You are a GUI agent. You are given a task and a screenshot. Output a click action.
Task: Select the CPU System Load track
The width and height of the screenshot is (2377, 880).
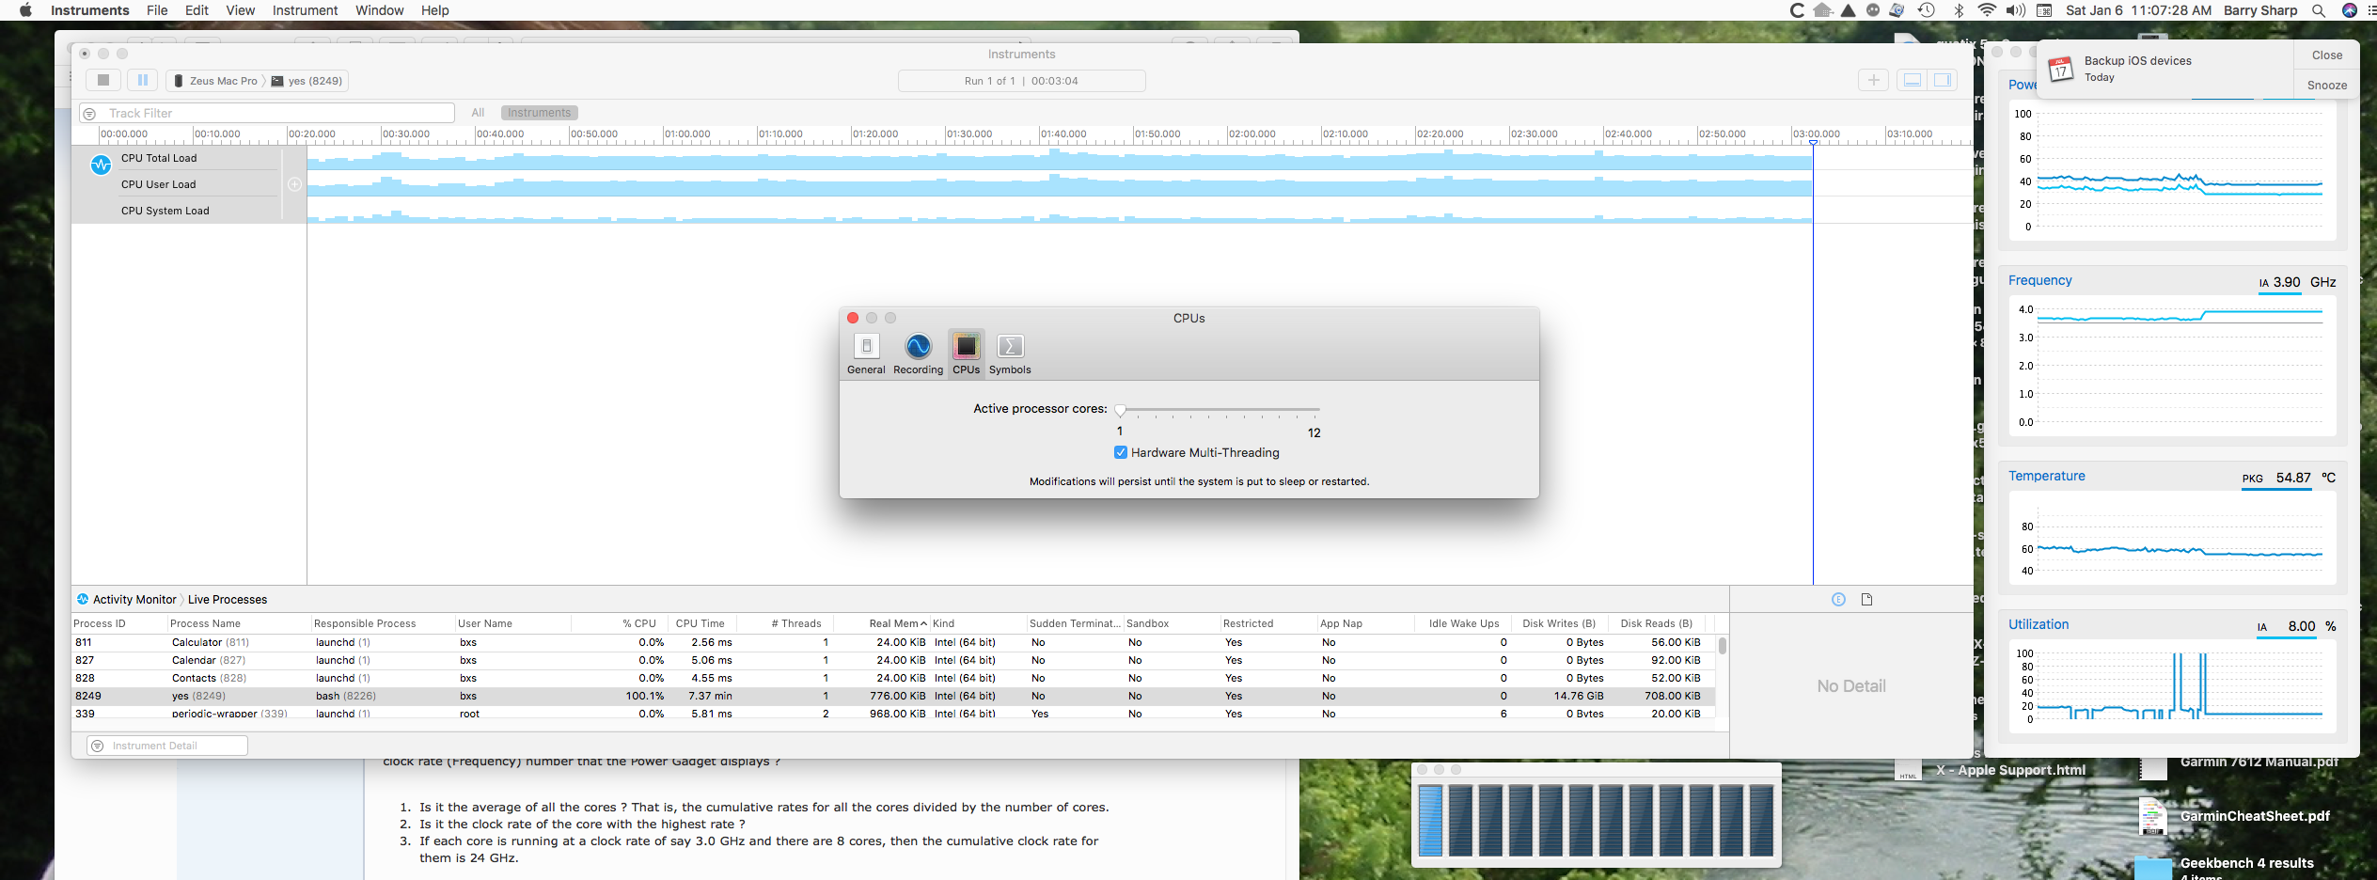click(165, 211)
